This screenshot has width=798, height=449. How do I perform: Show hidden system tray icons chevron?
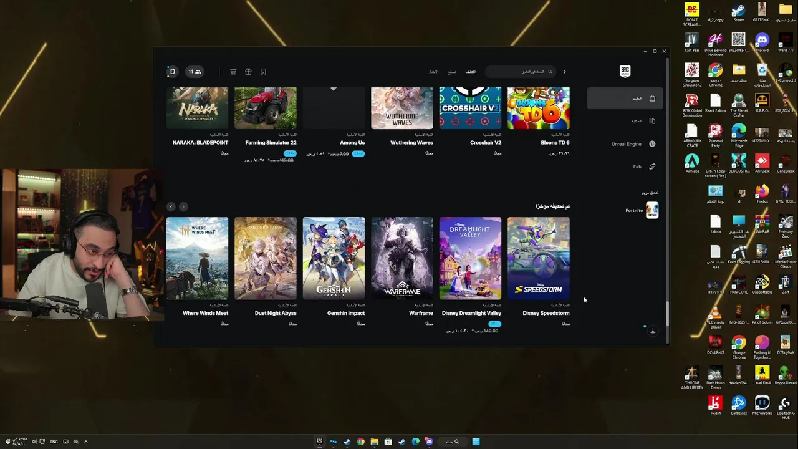coord(85,442)
